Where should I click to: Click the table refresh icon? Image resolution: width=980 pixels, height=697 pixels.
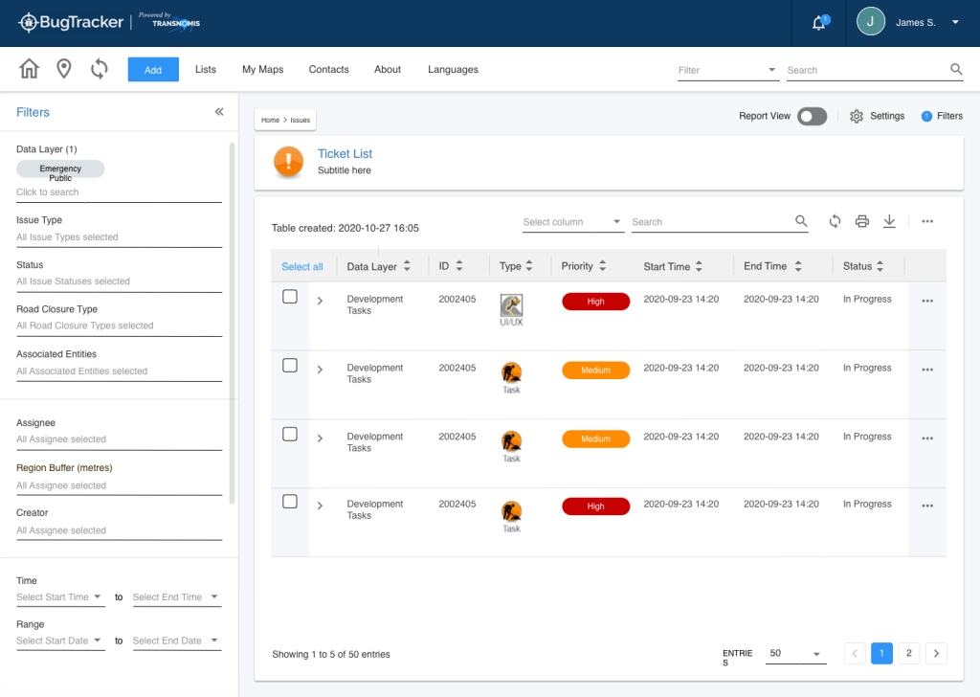pos(835,221)
